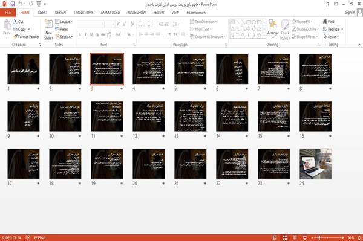Screen dimensions: 363x241
Task: Collapse the ribbon with the caret
Action: coord(359,45)
